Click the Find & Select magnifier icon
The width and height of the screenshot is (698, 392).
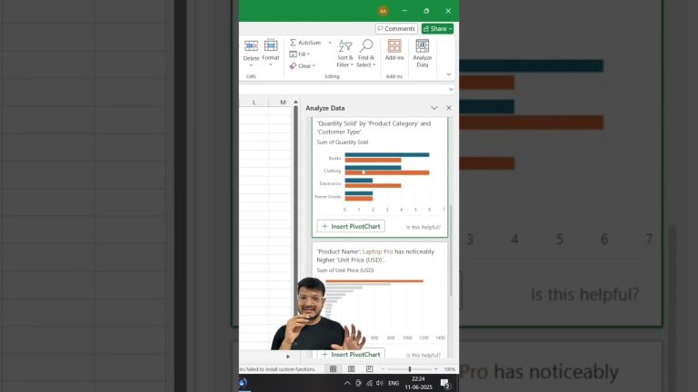[366, 46]
